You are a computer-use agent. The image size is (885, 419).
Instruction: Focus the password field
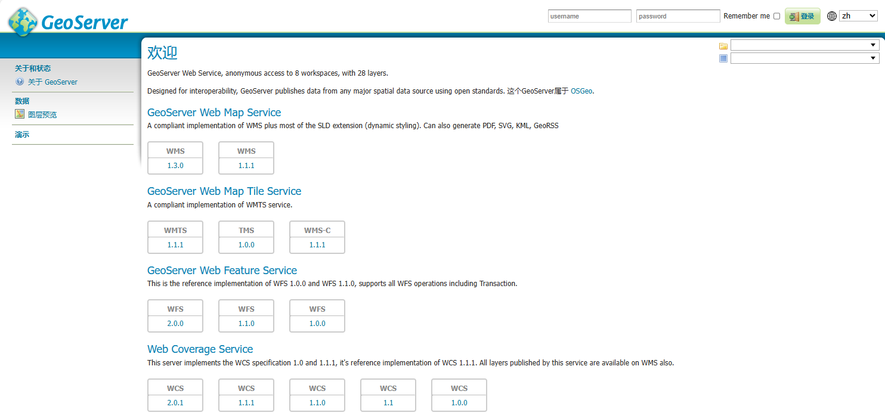[x=678, y=16]
